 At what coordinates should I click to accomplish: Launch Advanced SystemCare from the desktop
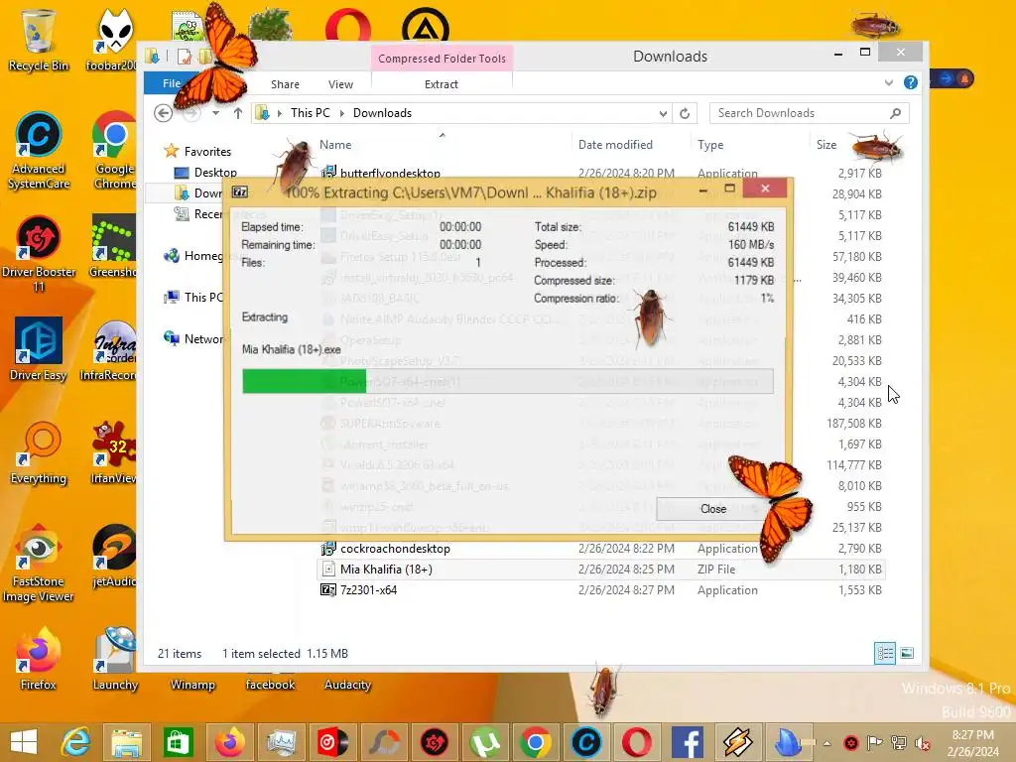39,151
